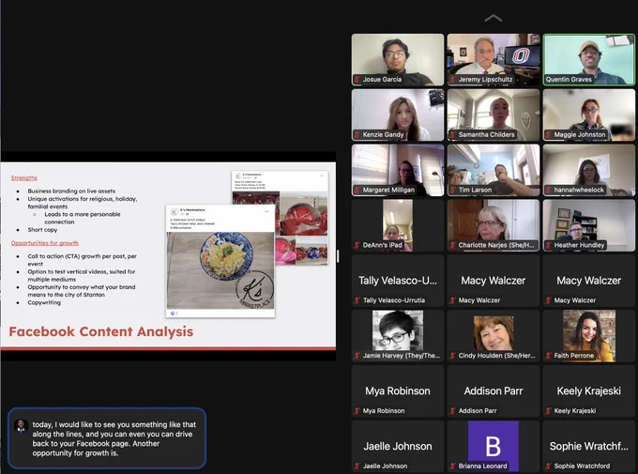
Task: Click Jeremy Lipschultz's muted microphone icon
Action: (x=452, y=80)
